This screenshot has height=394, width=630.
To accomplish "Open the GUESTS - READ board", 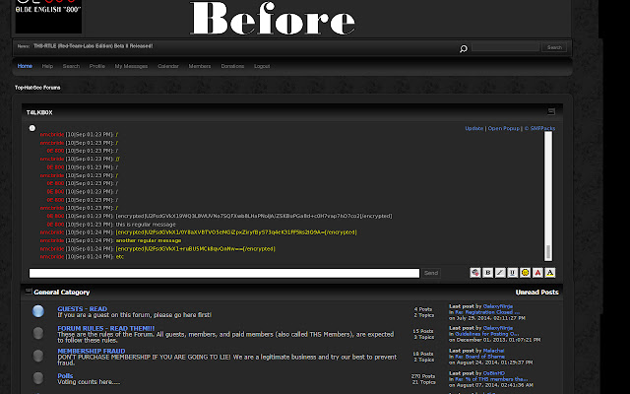I will [83, 308].
